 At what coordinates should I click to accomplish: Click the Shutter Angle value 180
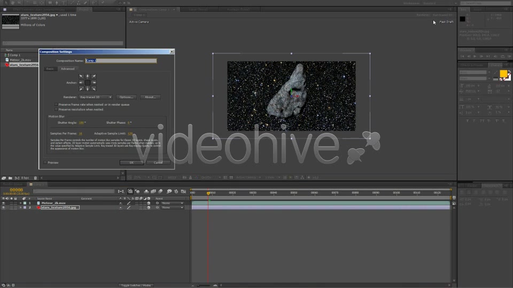[81, 123]
